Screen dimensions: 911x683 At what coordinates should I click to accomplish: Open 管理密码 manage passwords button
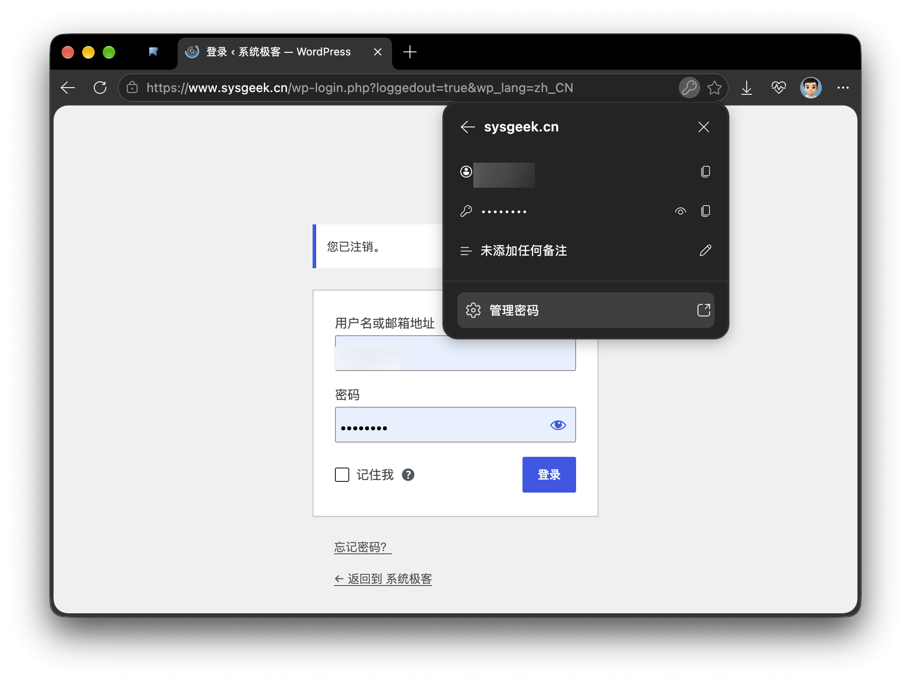tap(586, 310)
